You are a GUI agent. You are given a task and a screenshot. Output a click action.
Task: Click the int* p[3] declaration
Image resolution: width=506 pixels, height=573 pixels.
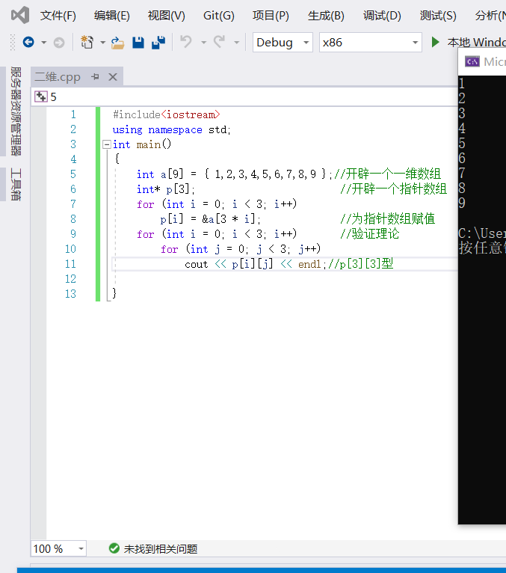coord(166,189)
